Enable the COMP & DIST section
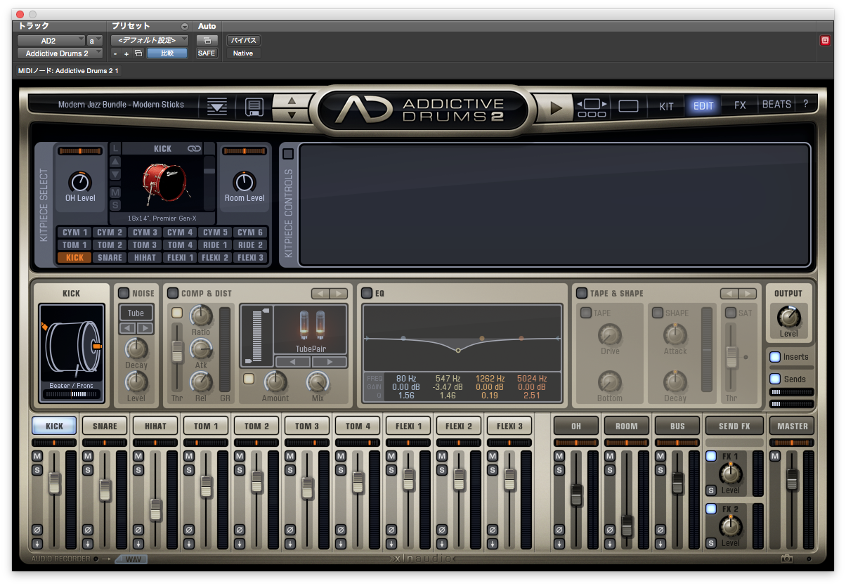Screen dimensions: 846x586 pos(173,293)
